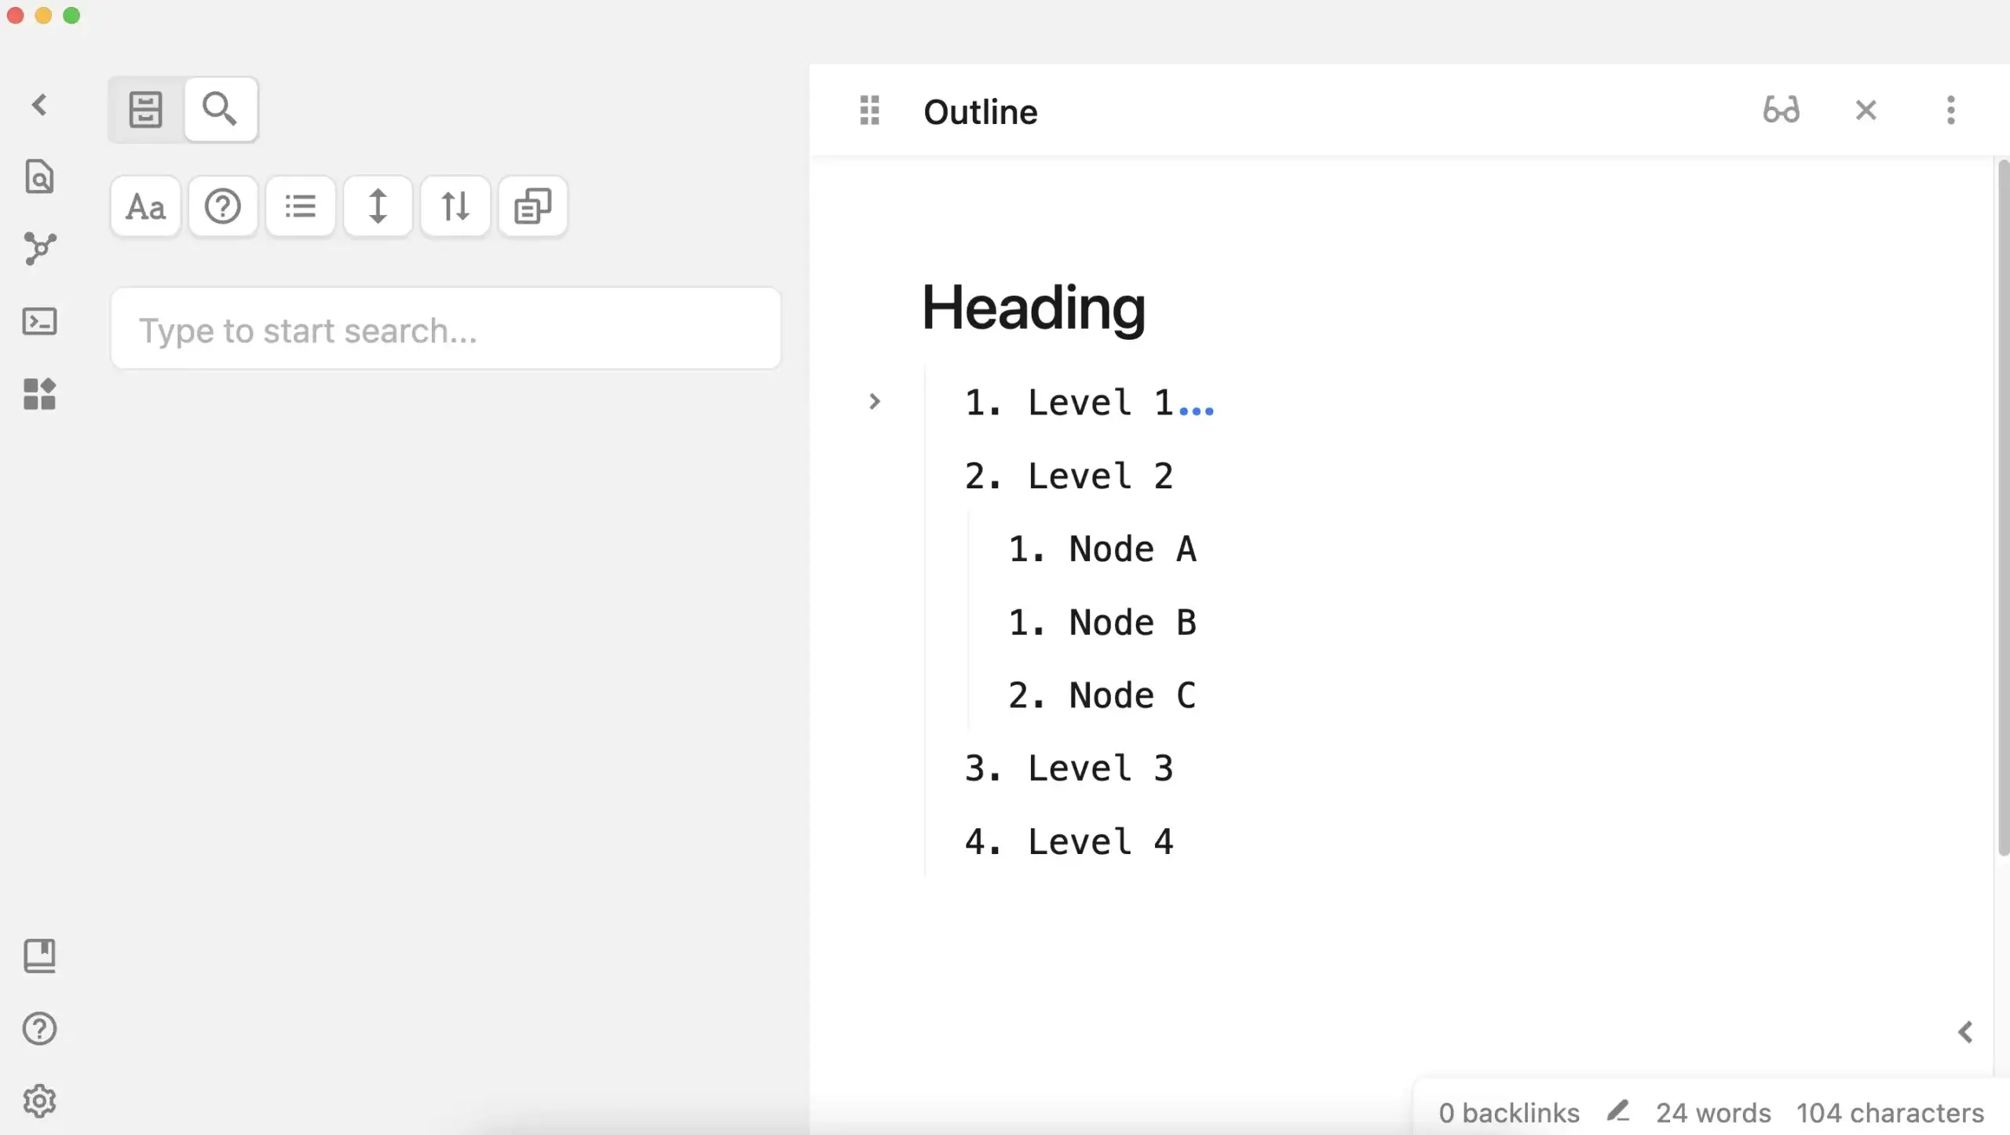
Task: Collapse the left sidebar chevron
Action: pos(39,104)
